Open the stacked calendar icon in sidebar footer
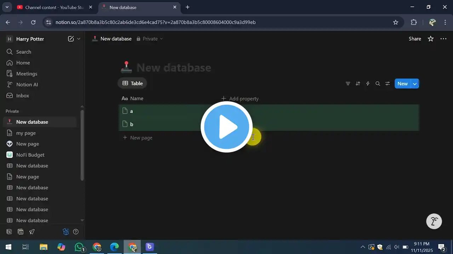 pyautogui.click(x=21, y=232)
